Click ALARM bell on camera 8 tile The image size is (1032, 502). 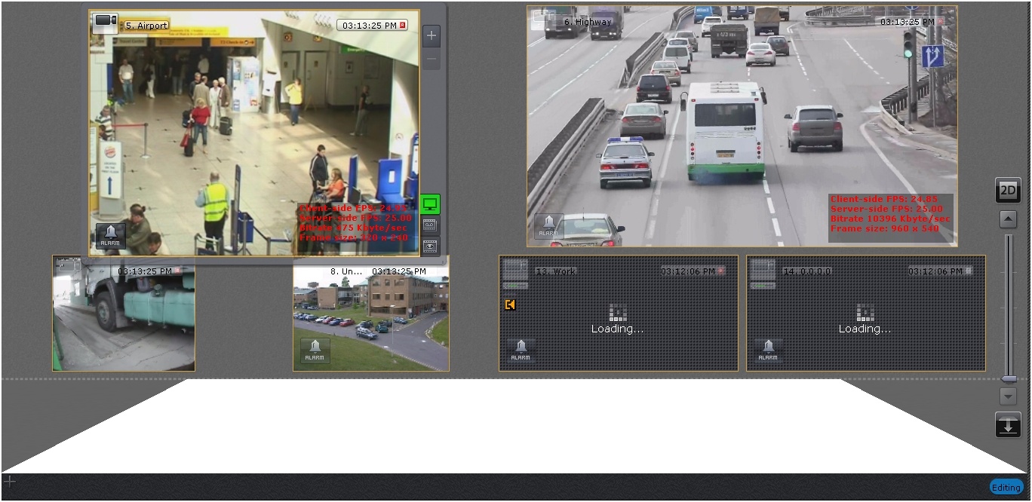click(315, 350)
